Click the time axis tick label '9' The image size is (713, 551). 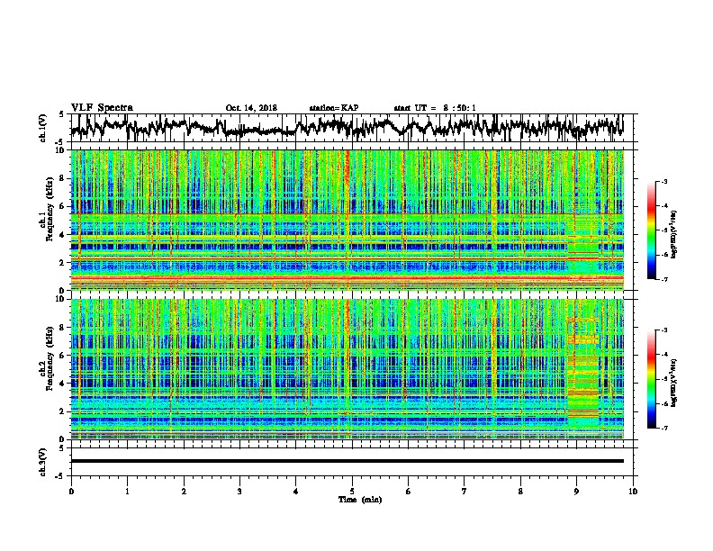tap(576, 492)
